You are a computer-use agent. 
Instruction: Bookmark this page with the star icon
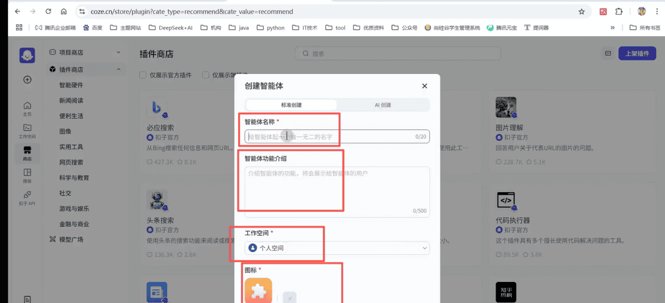581,12
